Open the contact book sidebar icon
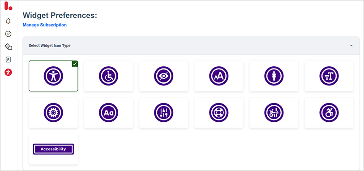This screenshot has width=364, height=171. click(x=9, y=60)
